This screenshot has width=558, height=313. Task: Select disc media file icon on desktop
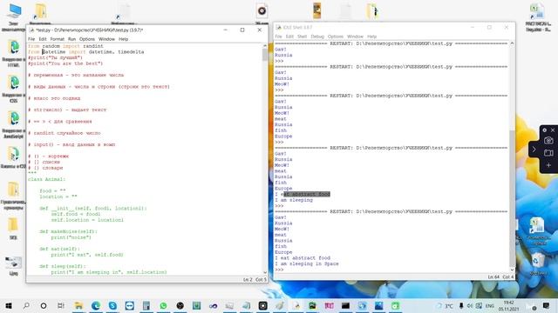point(262,13)
